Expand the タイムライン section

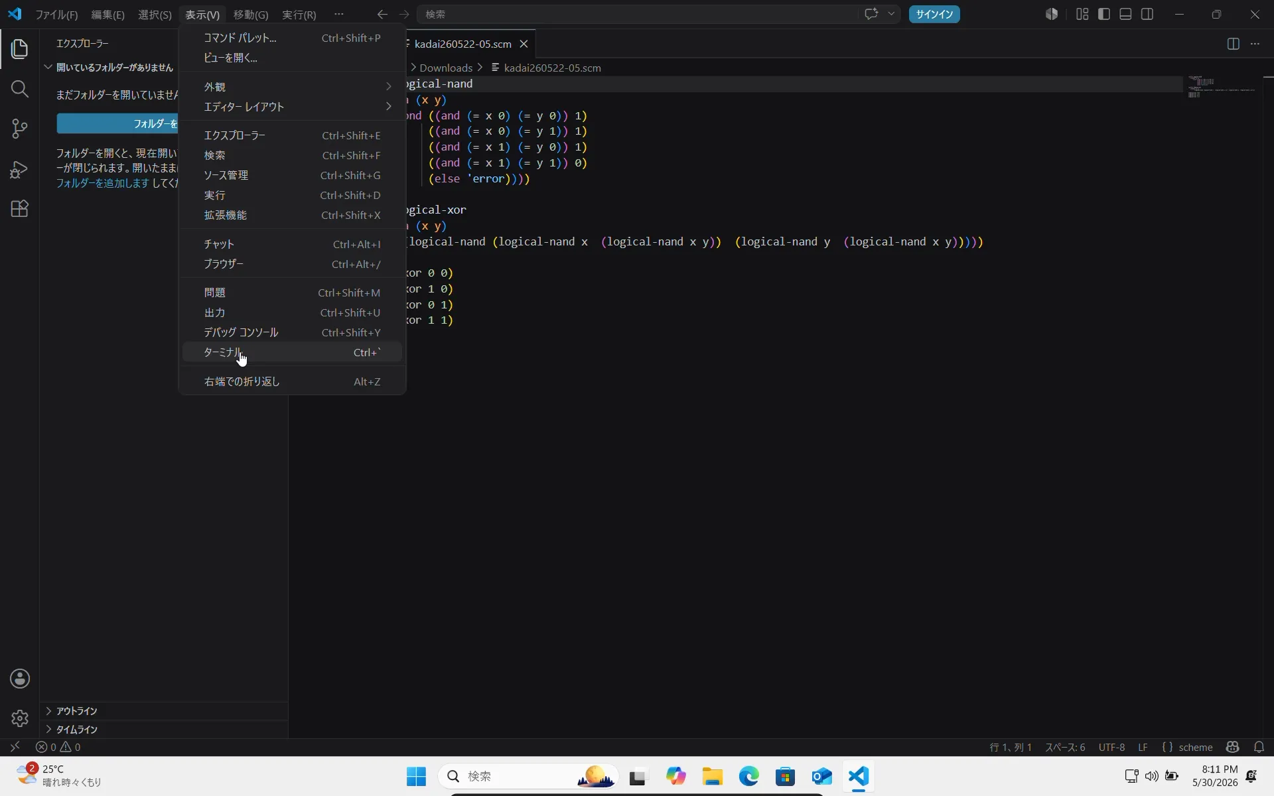[x=164, y=729]
